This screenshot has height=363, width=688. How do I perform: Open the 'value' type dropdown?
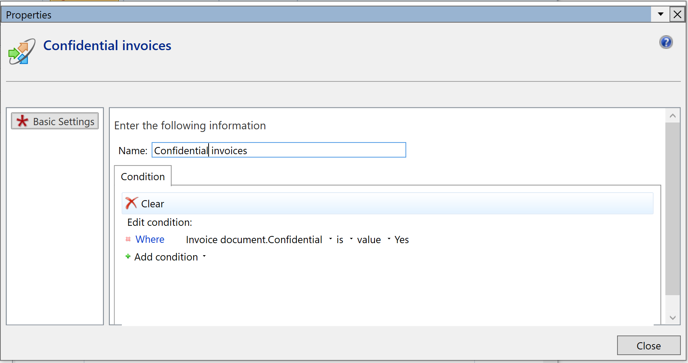389,239
